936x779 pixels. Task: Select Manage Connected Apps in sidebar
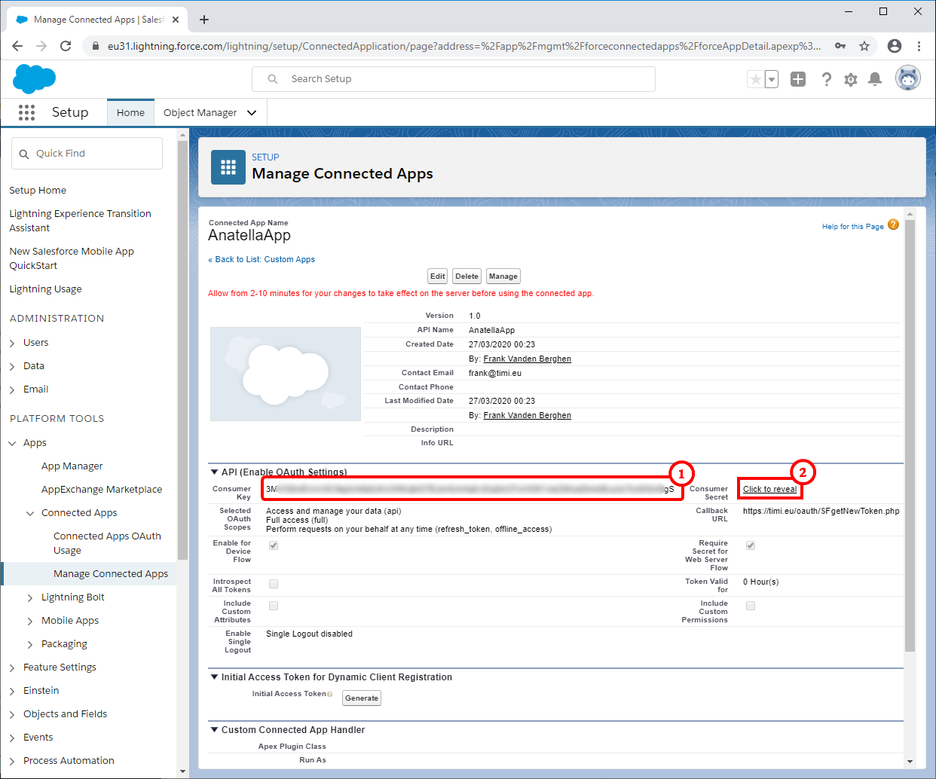pos(111,574)
